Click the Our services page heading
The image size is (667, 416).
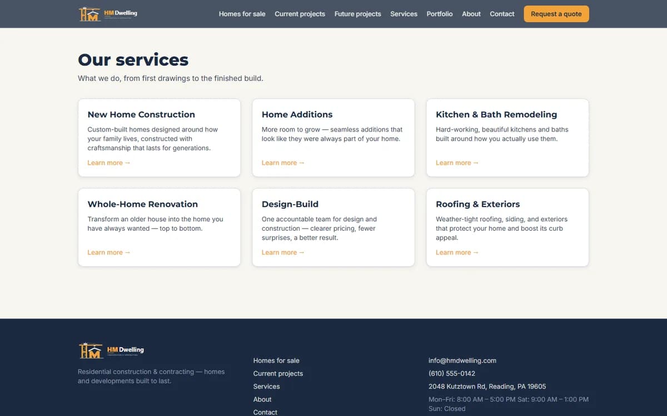point(133,59)
